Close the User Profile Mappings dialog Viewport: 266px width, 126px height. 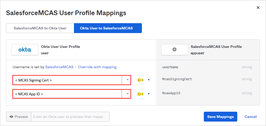258,8
